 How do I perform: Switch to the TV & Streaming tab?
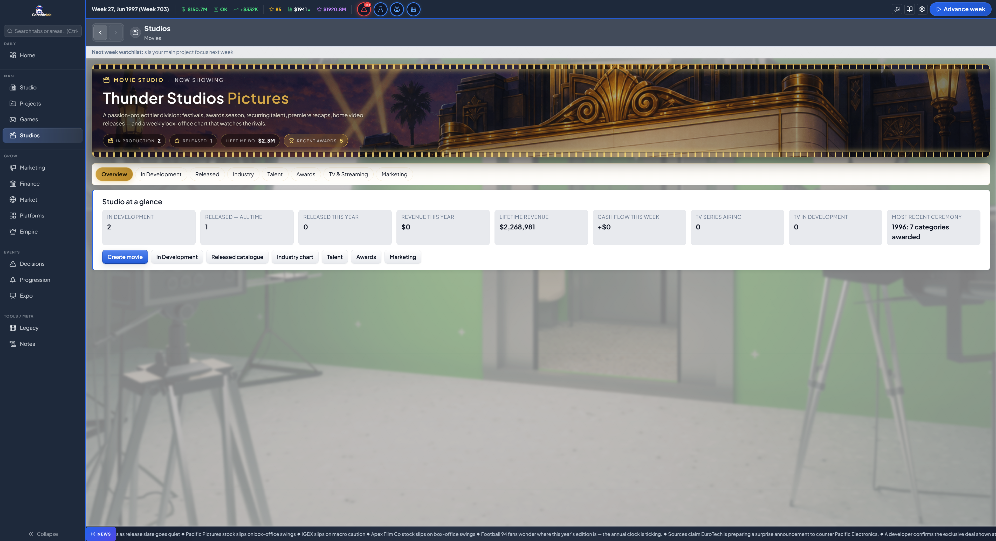click(348, 174)
